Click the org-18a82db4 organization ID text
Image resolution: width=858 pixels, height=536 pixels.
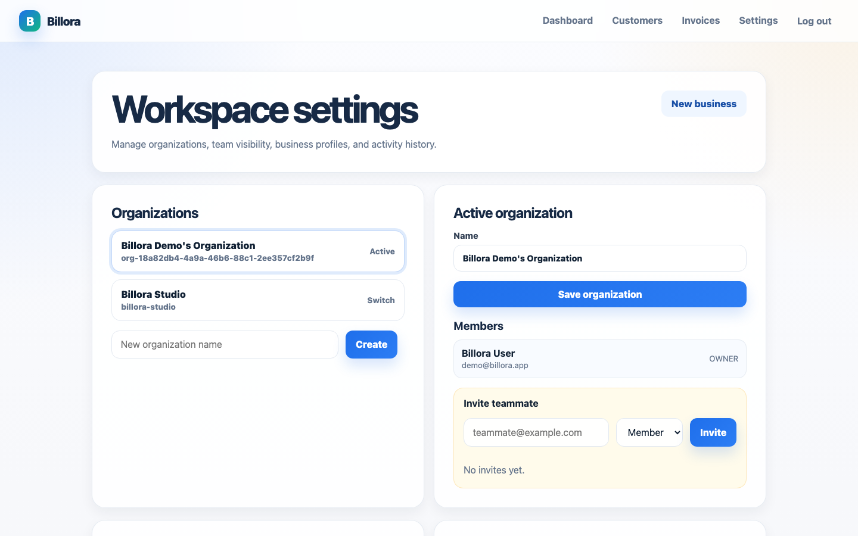217,258
